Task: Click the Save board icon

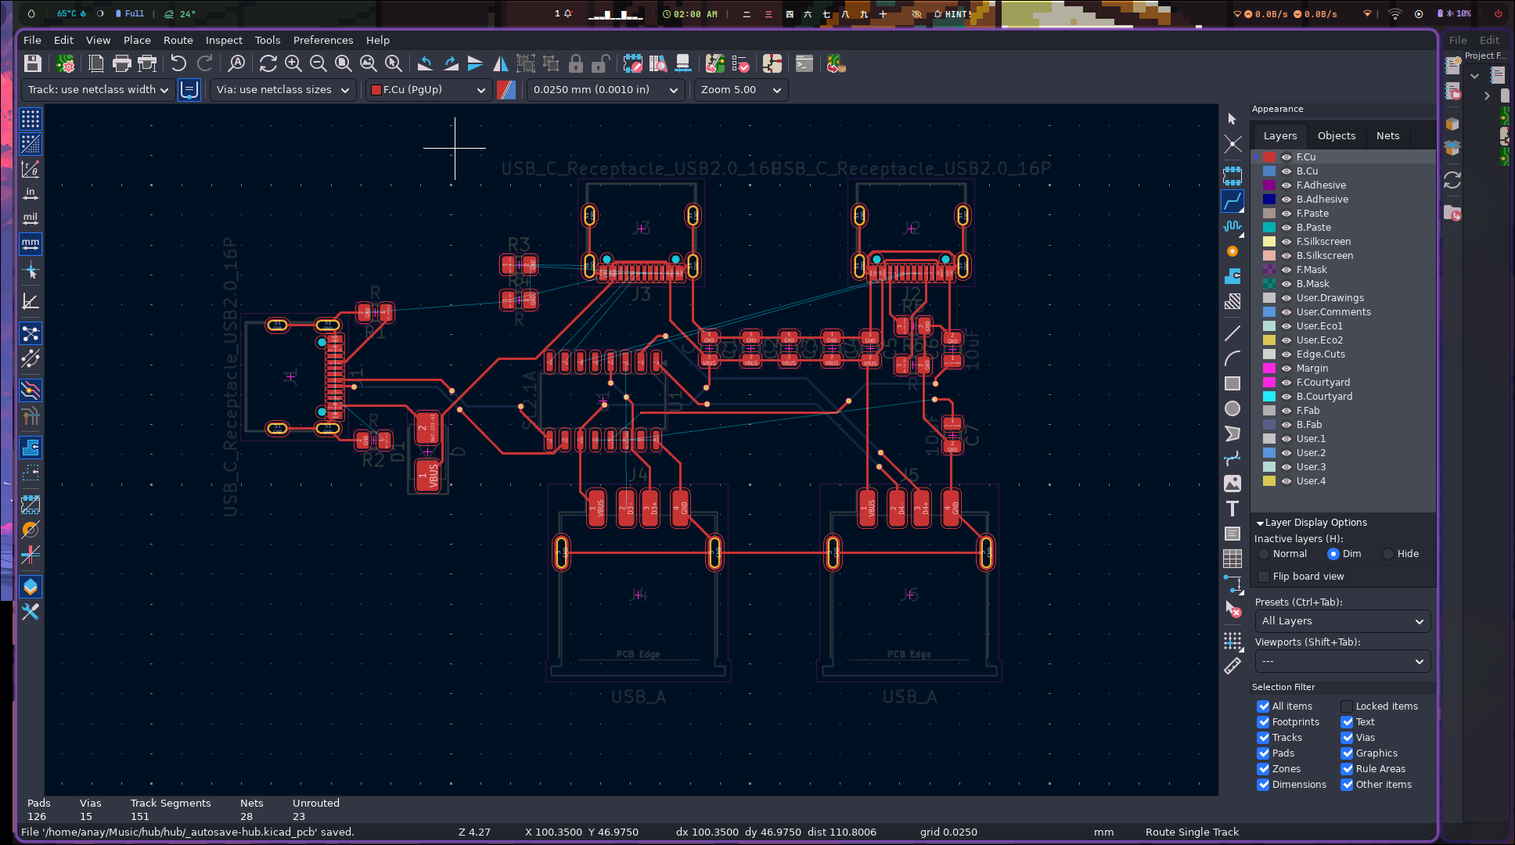Action: tap(32, 64)
